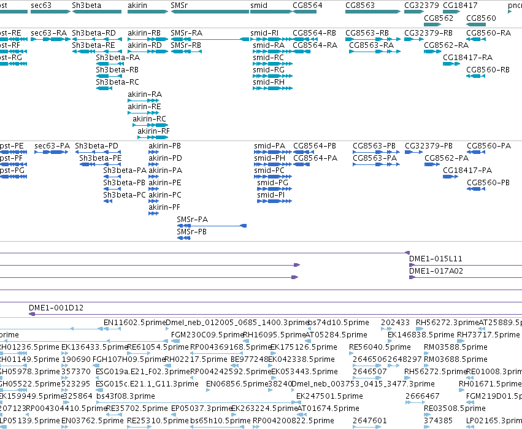Screen dimensions: 522x430
Task: Click the smid gene label
Action: [x=259, y=6]
